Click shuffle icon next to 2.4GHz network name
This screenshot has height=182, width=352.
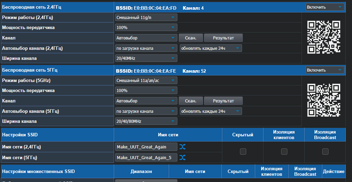click(x=183, y=147)
